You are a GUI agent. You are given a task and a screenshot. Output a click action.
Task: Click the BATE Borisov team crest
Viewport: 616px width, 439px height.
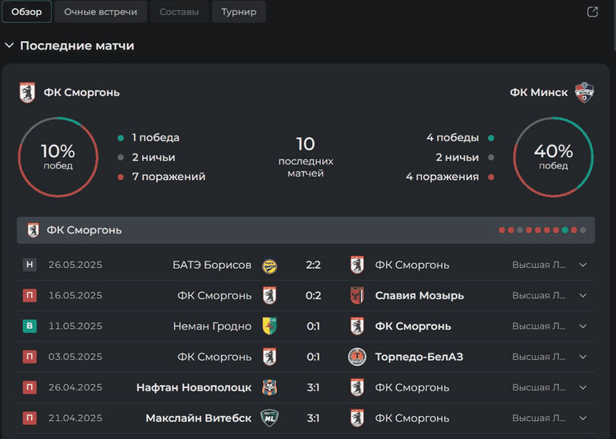269,266
